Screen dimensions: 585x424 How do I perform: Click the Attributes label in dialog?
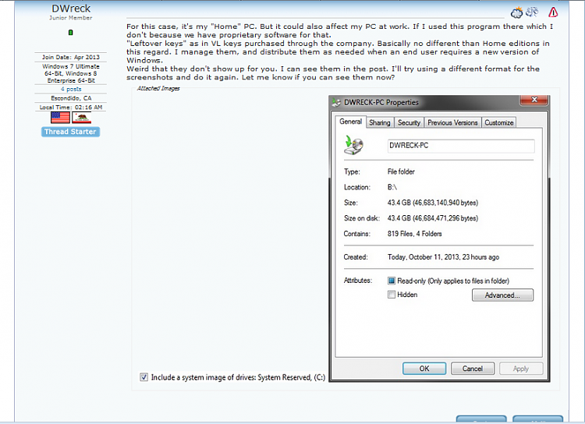358,281
